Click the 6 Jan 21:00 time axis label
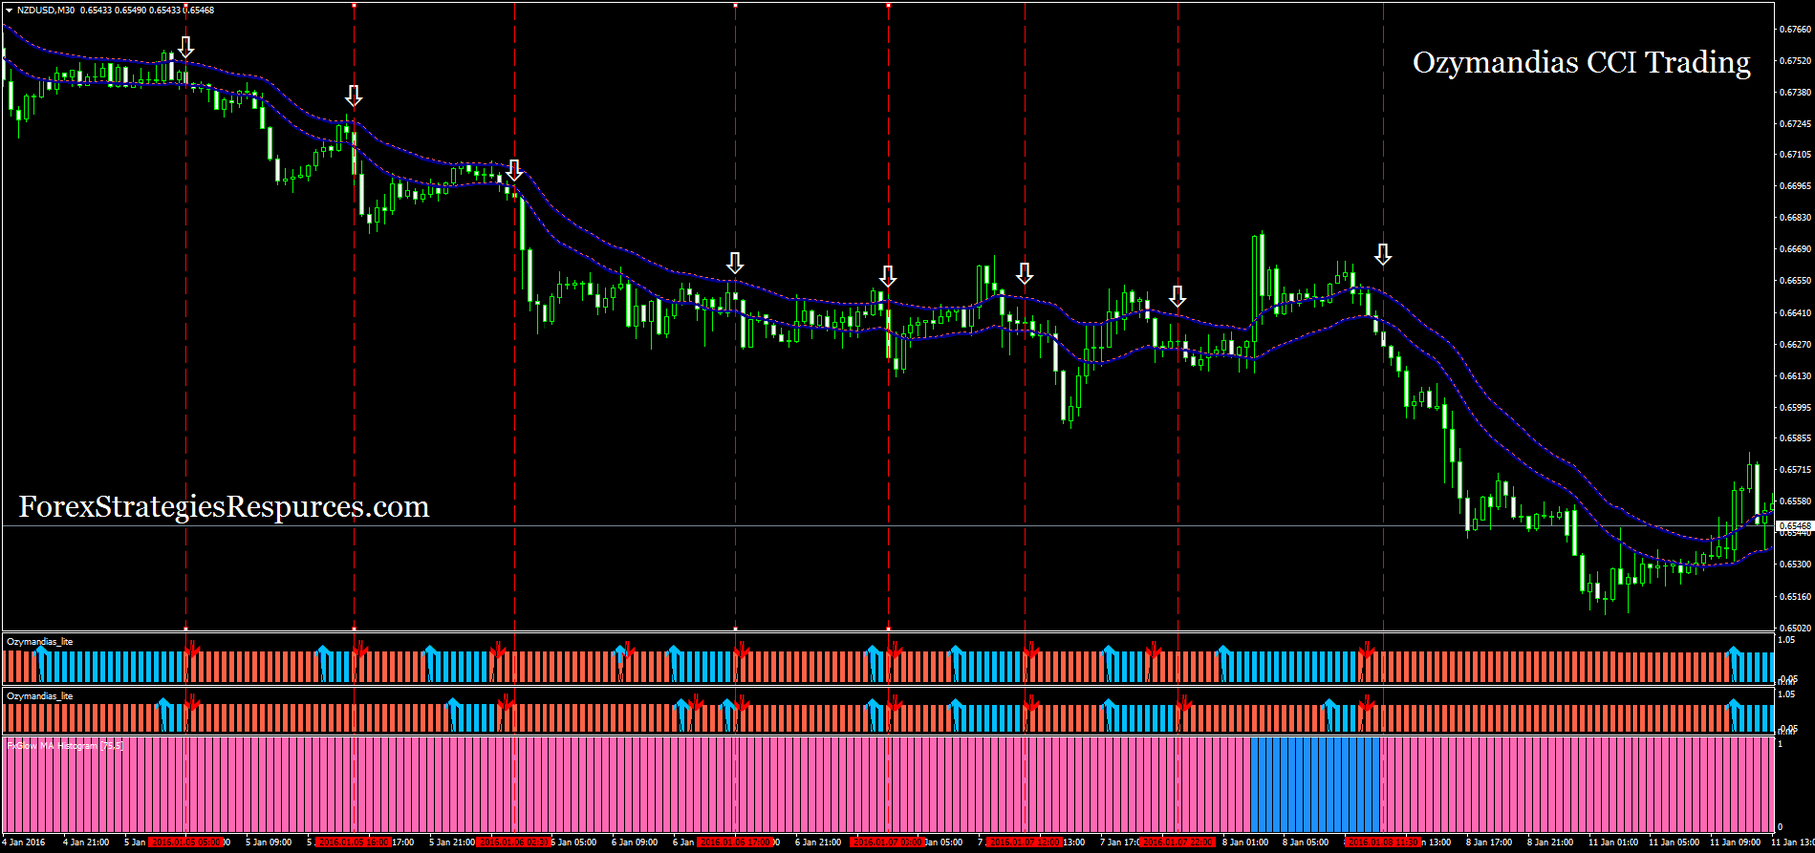 click(819, 842)
